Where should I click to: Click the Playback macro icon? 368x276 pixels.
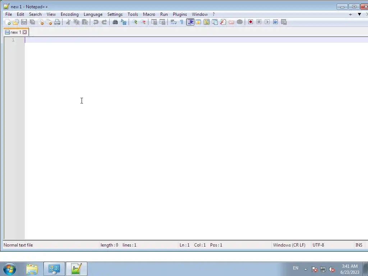267,22
